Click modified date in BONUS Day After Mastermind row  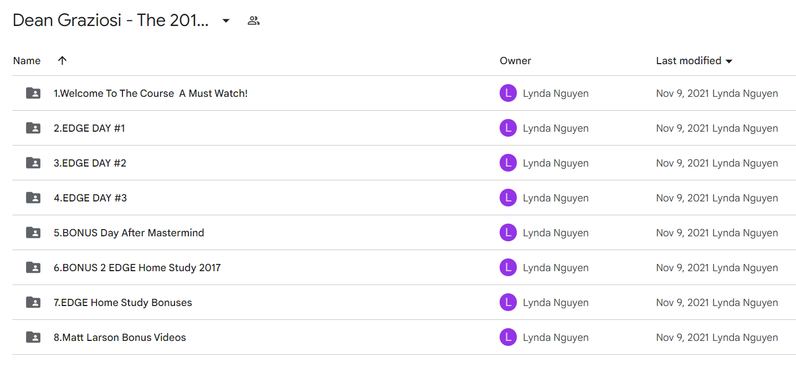pos(683,233)
